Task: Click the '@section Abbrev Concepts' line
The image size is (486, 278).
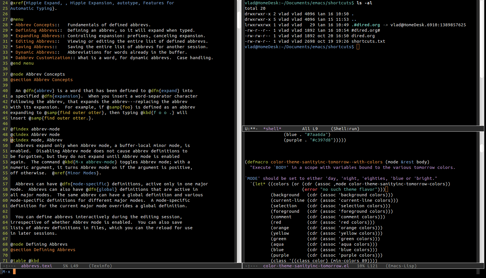Action: [x=42, y=80]
